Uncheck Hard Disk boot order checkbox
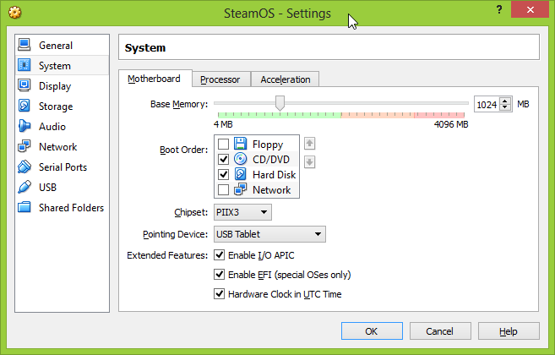Screen dimensions: 555x355 [223, 175]
